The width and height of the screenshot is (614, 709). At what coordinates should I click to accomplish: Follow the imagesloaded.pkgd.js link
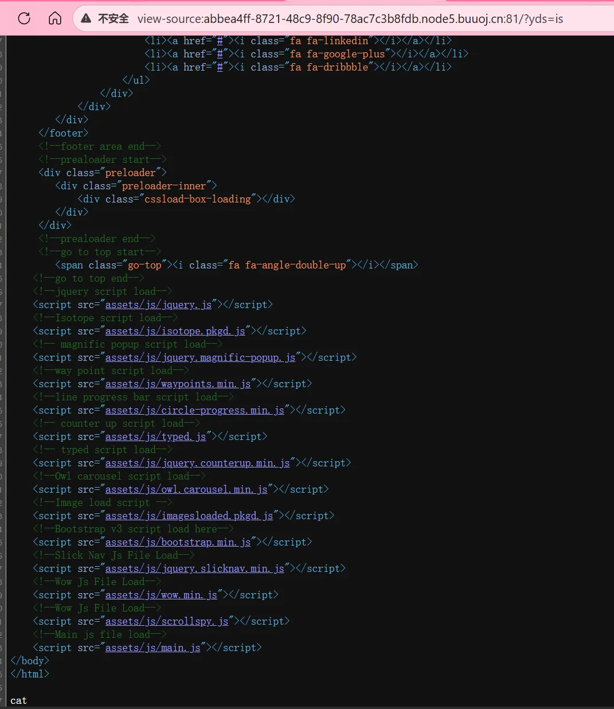click(189, 516)
